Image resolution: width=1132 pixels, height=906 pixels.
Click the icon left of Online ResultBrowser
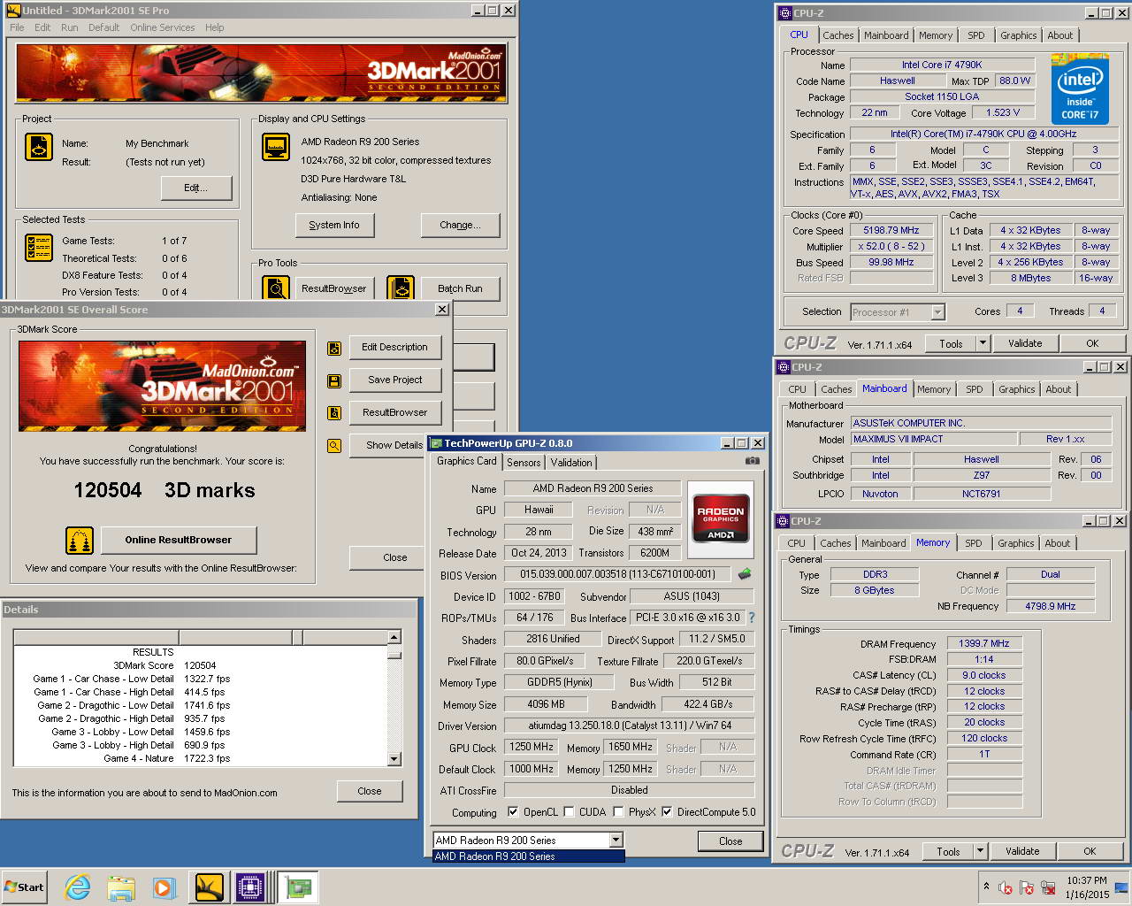pyautogui.click(x=80, y=540)
